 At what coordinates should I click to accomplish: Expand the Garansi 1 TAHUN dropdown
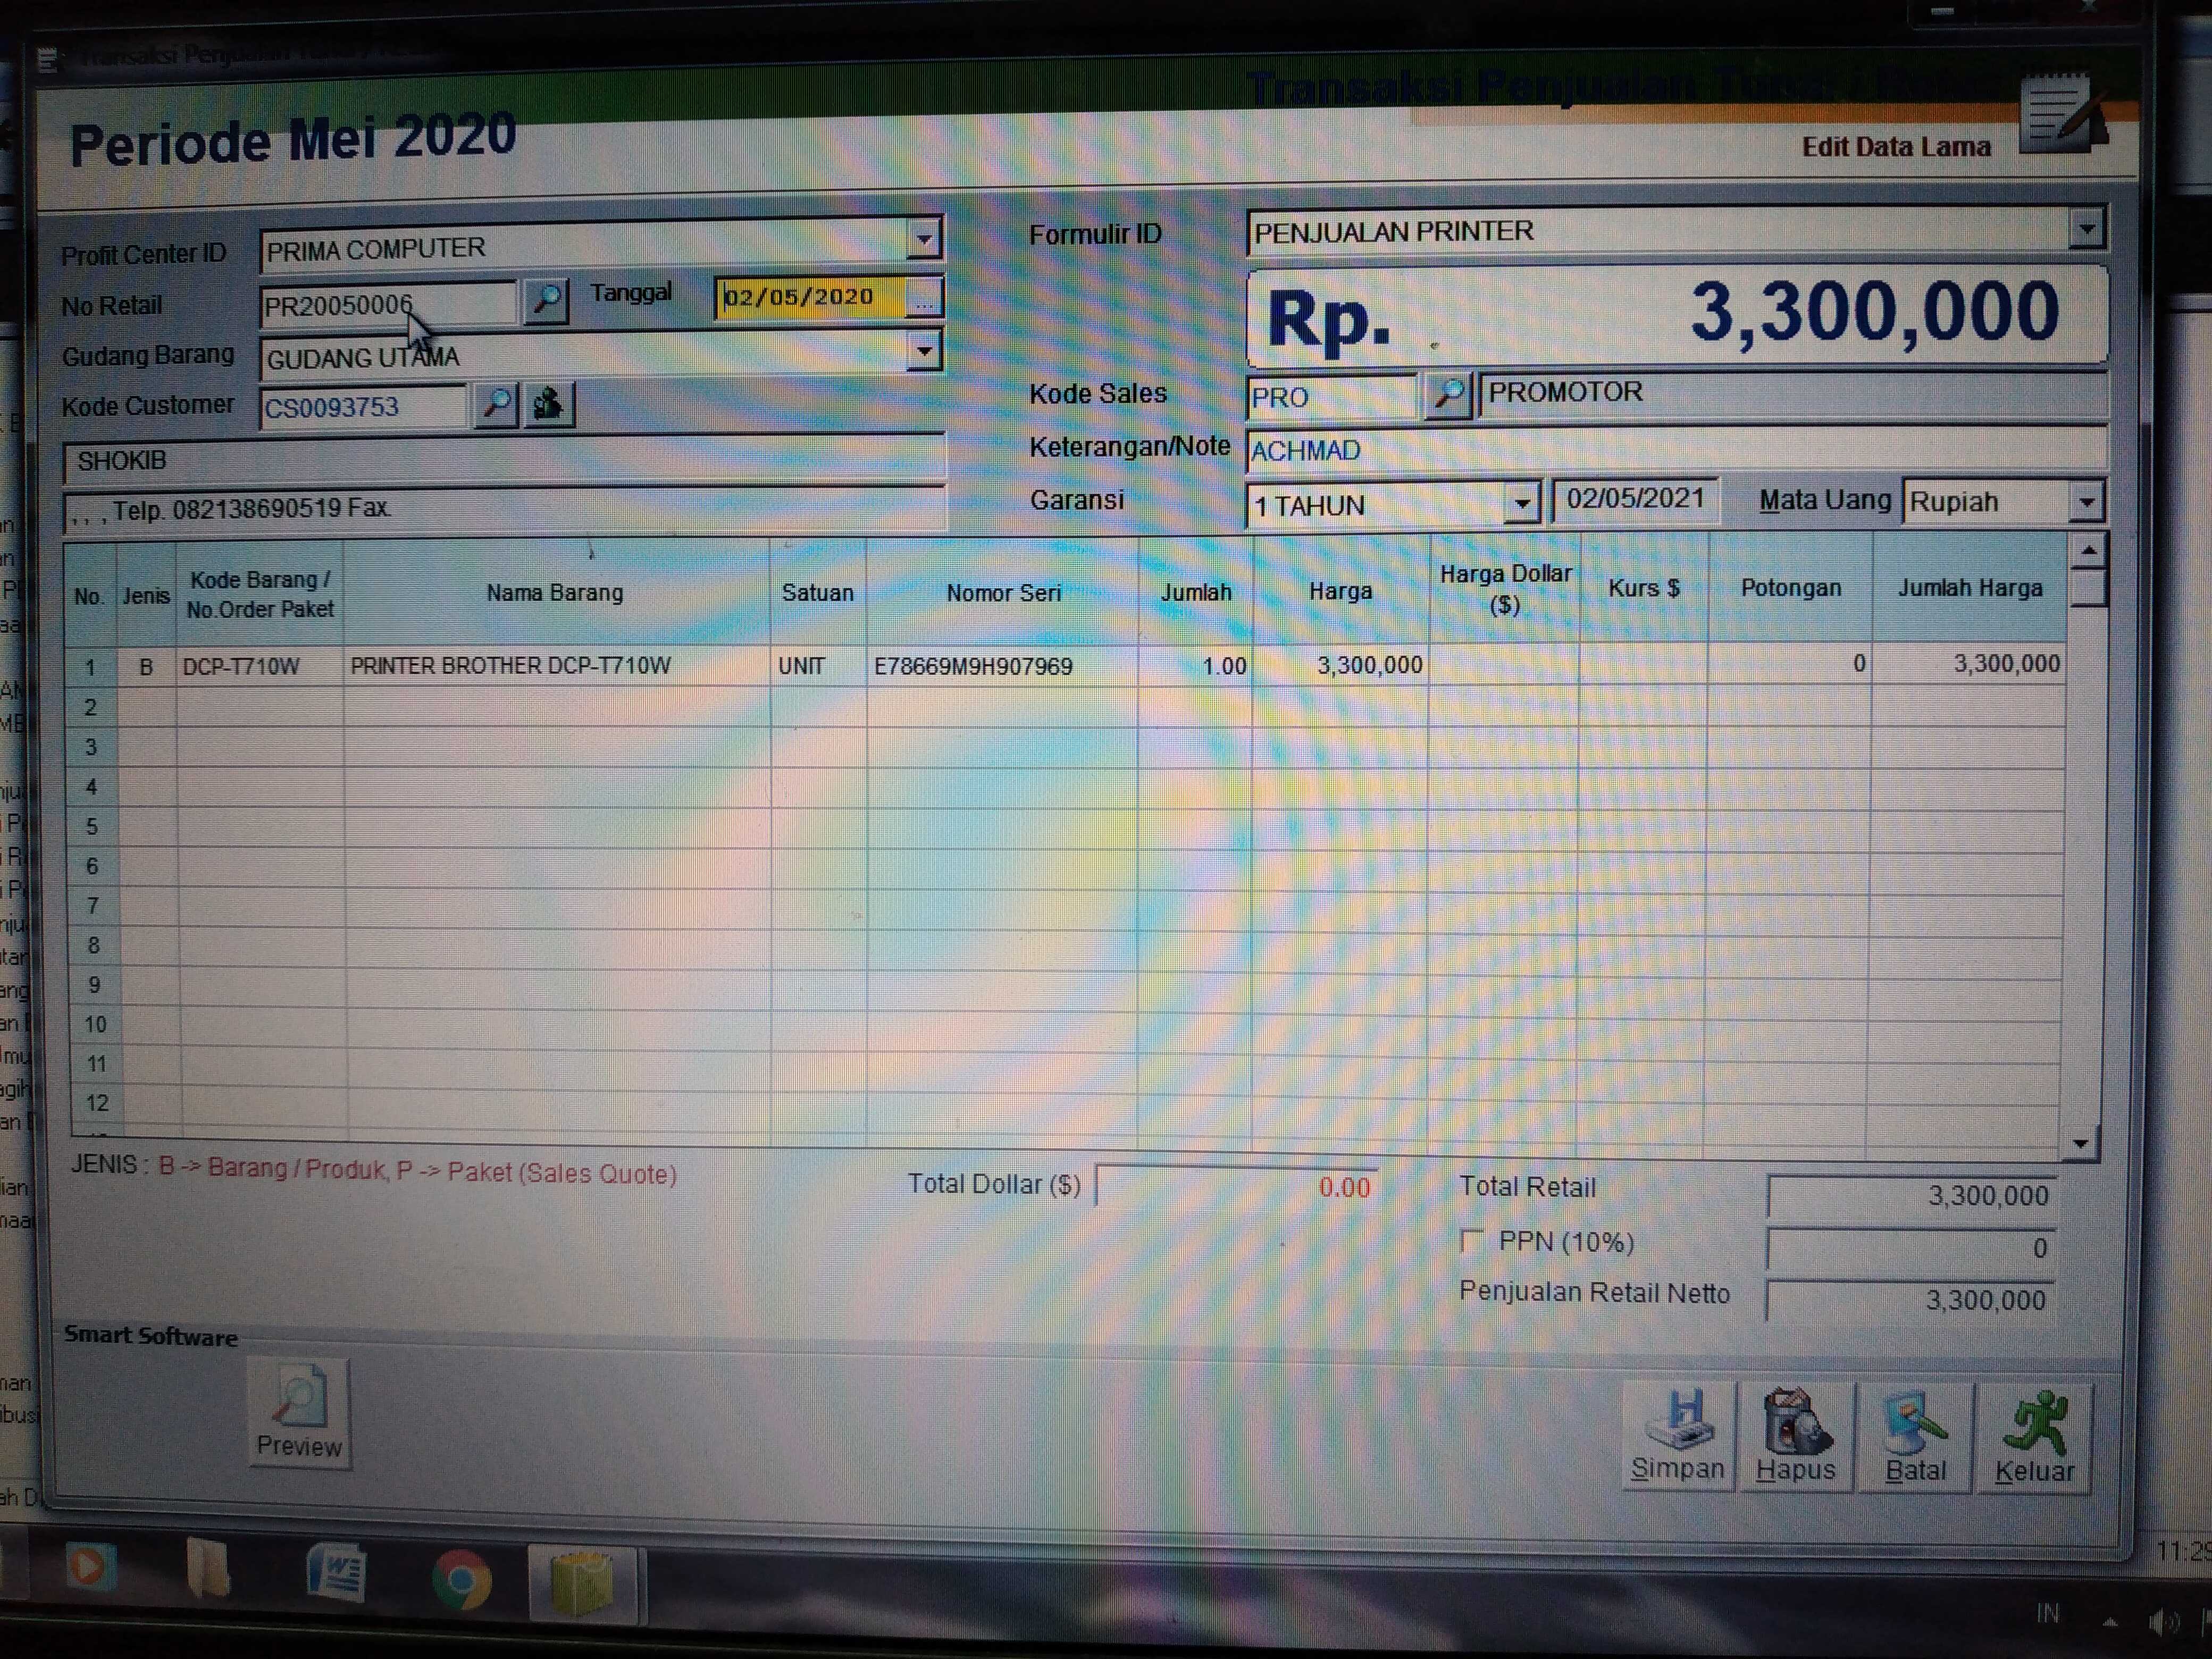(1521, 503)
